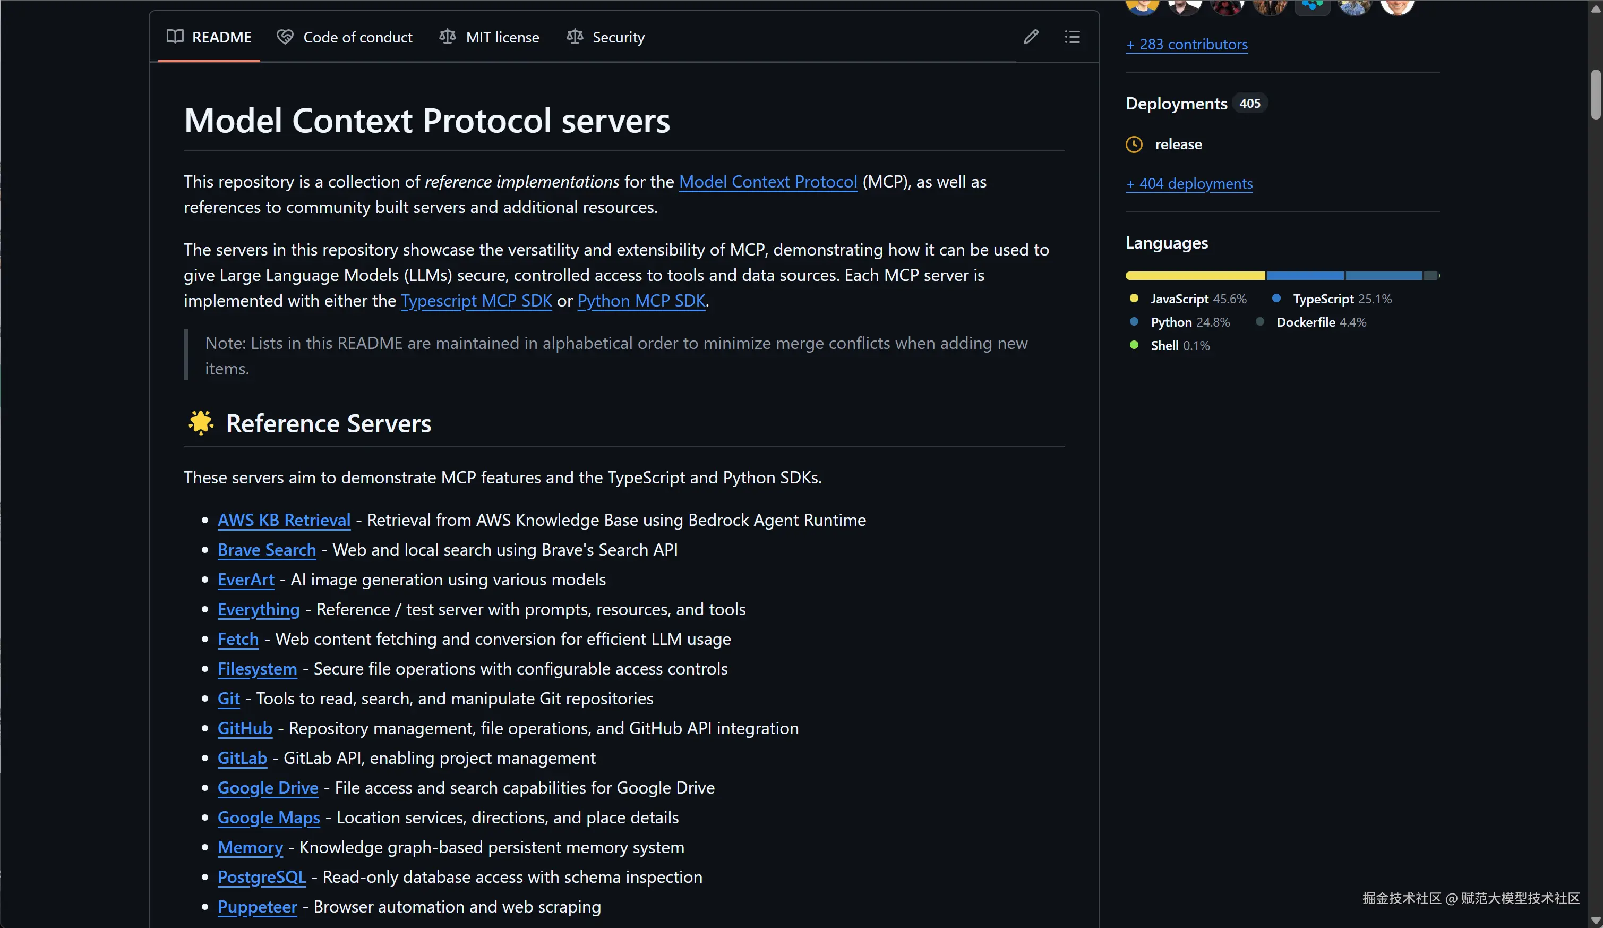Follow the Typescript MCP SDK link

(476, 301)
